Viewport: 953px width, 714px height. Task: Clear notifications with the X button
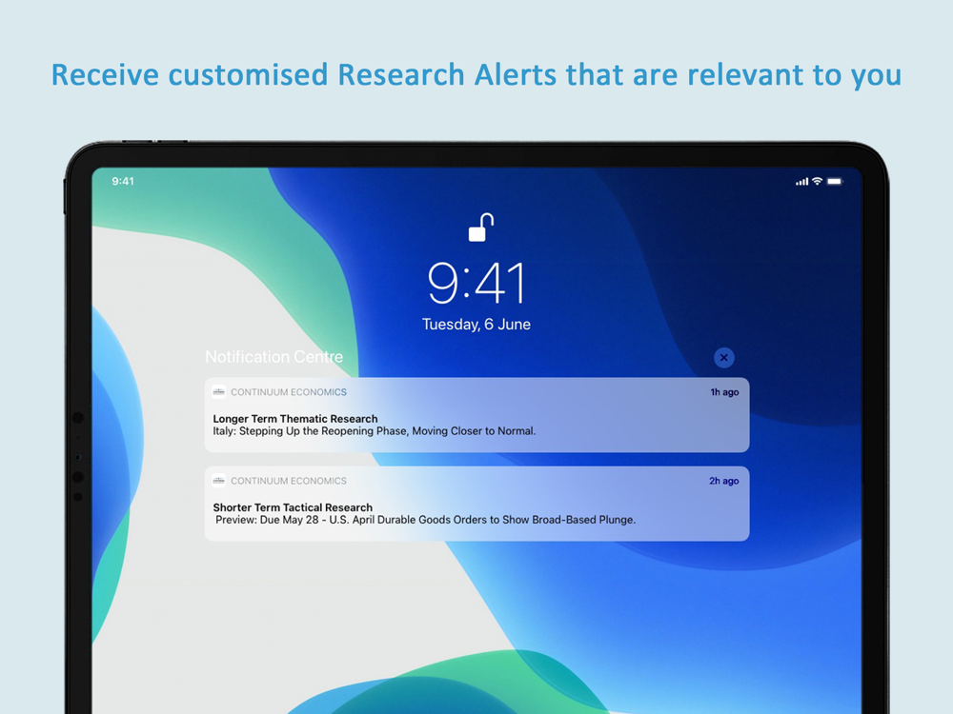[x=723, y=358]
